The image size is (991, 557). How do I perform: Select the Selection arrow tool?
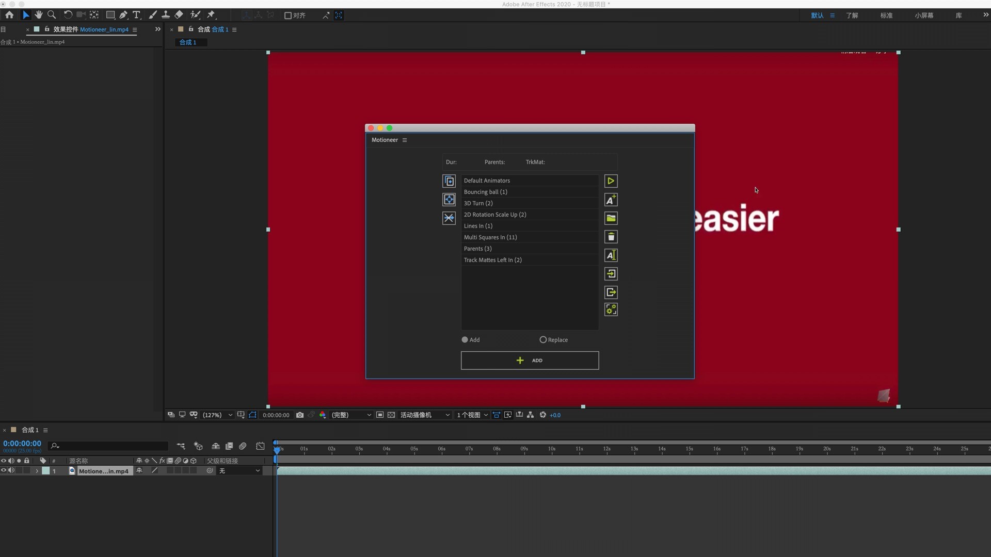(x=26, y=15)
